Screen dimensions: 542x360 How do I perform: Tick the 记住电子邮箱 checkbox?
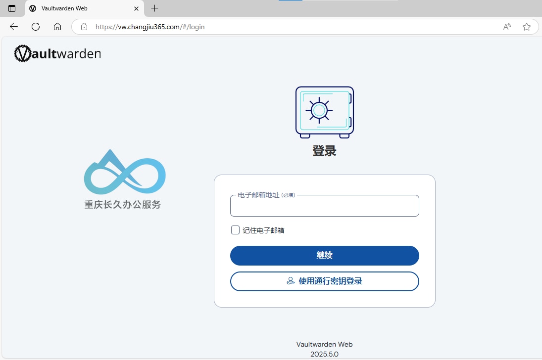(235, 230)
